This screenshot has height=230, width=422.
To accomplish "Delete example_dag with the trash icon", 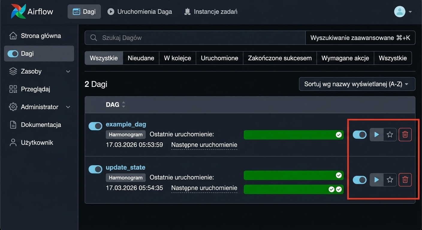I will click(405, 135).
